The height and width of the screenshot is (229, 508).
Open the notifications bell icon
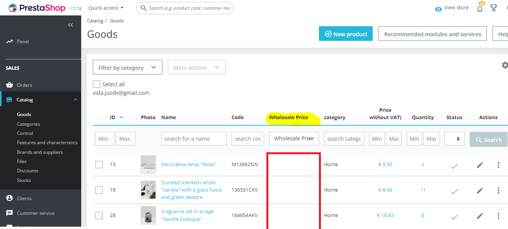[x=480, y=8]
